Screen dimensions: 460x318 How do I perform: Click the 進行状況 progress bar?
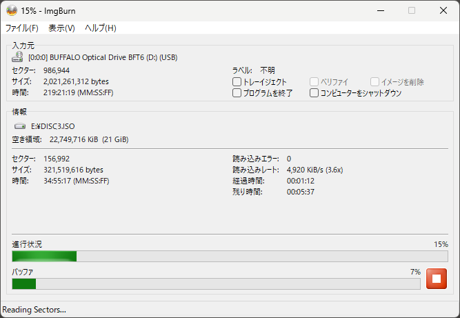point(230,256)
